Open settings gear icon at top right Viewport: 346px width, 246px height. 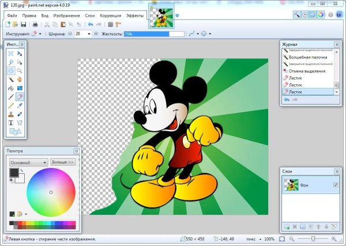click(330, 15)
